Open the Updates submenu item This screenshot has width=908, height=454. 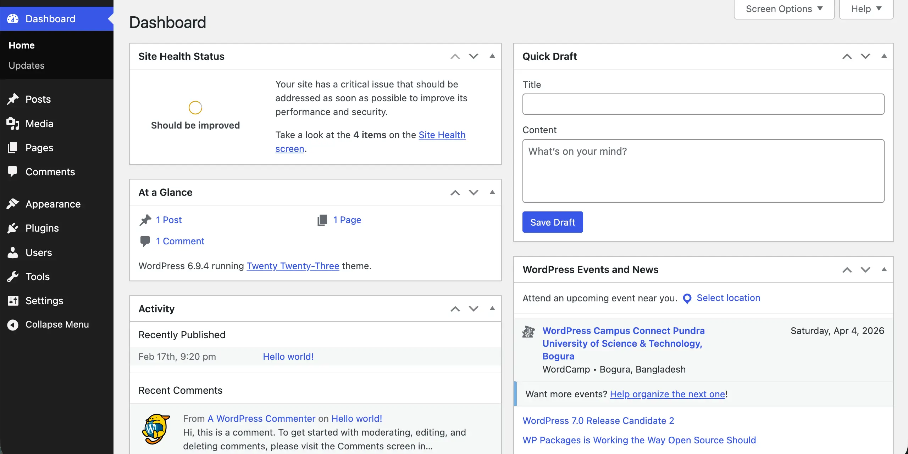pyautogui.click(x=27, y=66)
